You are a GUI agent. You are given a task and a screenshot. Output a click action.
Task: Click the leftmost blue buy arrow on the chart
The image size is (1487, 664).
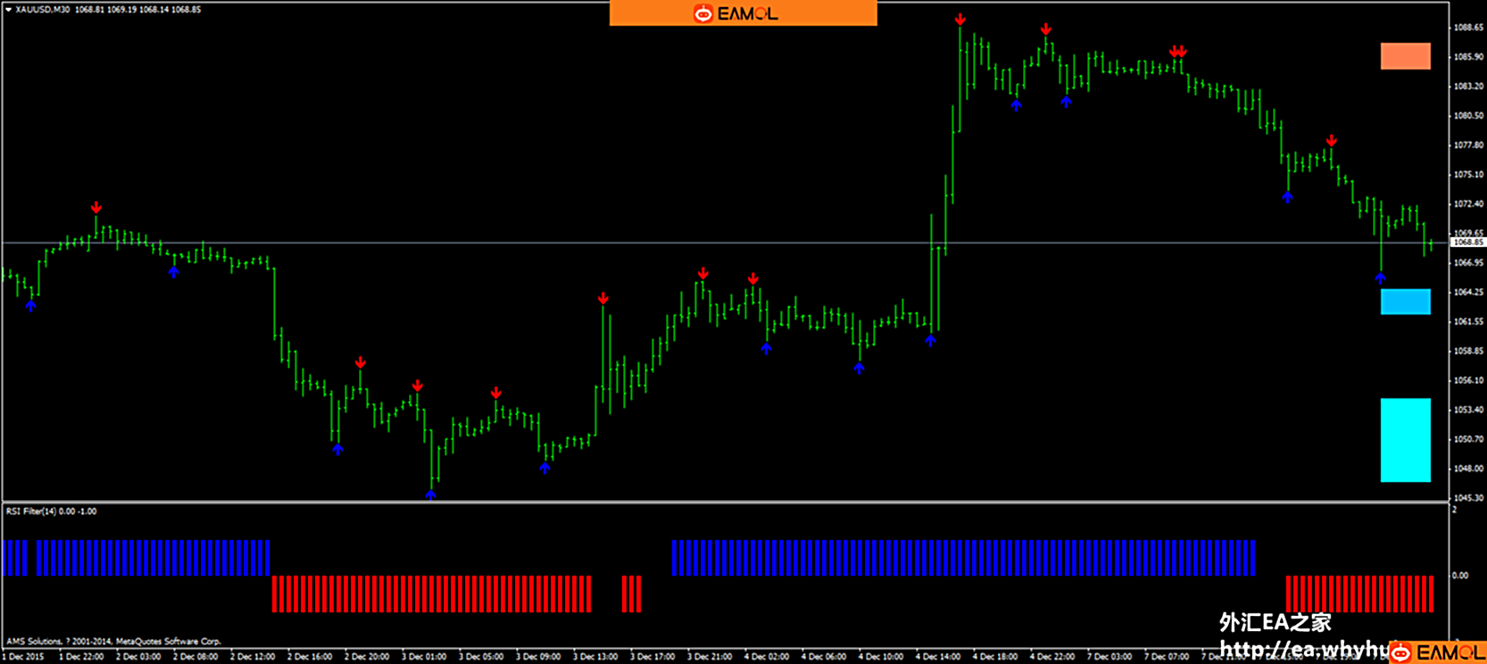tap(31, 306)
